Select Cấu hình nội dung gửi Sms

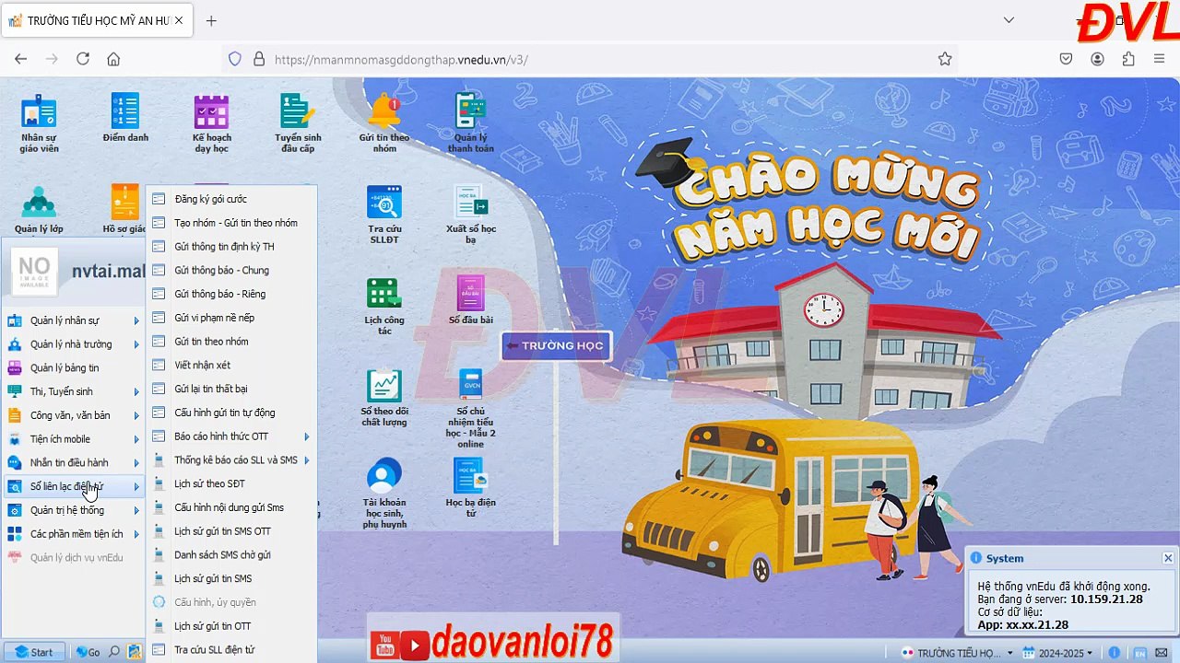(x=231, y=507)
